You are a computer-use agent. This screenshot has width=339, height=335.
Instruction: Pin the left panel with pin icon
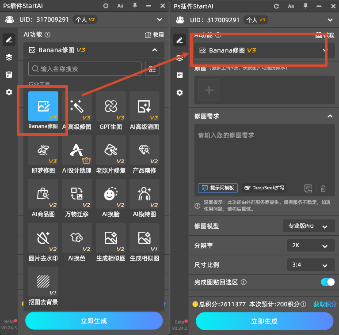coord(135,6)
